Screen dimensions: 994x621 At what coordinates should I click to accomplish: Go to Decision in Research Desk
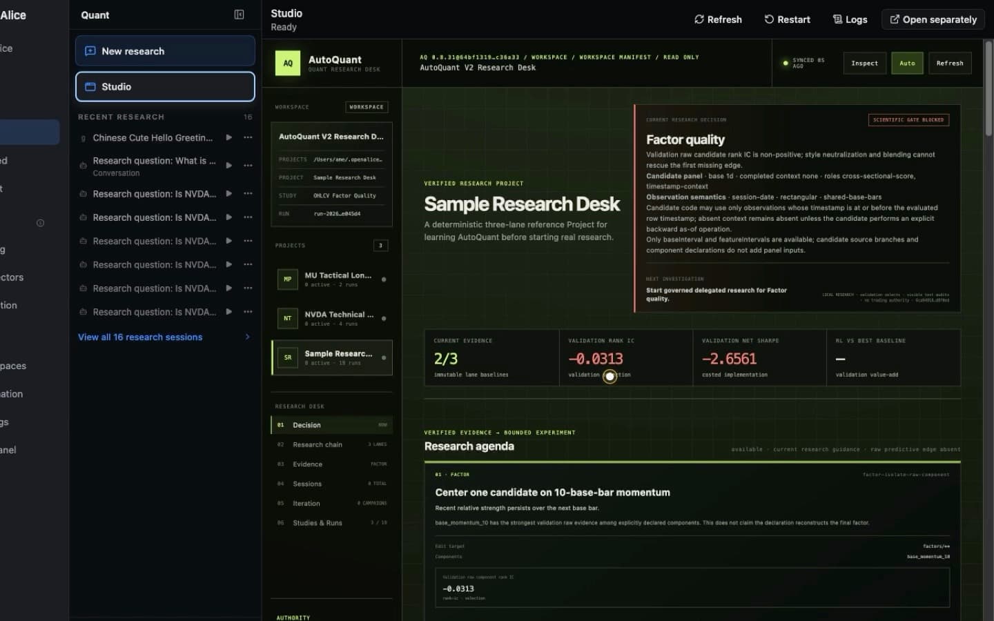331,425
